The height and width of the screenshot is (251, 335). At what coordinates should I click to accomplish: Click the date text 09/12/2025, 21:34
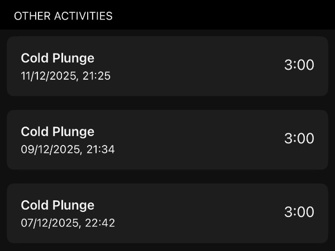(68, 149)
